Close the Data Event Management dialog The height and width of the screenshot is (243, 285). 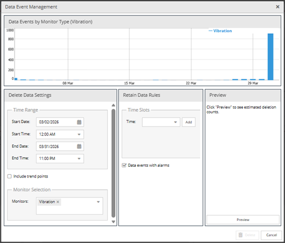[x=277, y=7]
